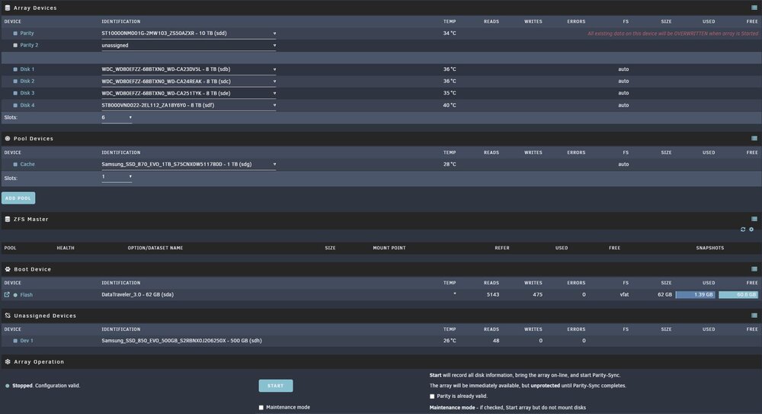Click Dev 1 status indicator icon
The image size is (762, 414).
tap(15, 341)
